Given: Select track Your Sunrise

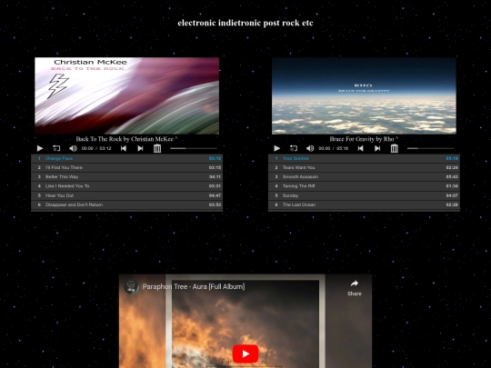Looking at the screenshot, I should point(364,158).
